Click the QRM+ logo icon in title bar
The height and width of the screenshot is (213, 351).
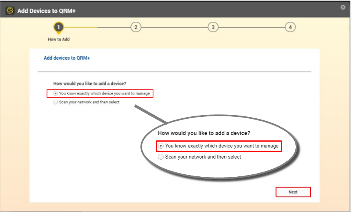[10, 11]
